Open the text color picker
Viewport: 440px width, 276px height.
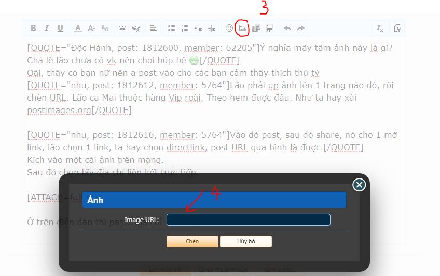78,28
